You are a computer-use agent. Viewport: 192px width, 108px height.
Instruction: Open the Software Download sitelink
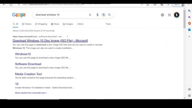pyautogui.click(x=28, y=64)
